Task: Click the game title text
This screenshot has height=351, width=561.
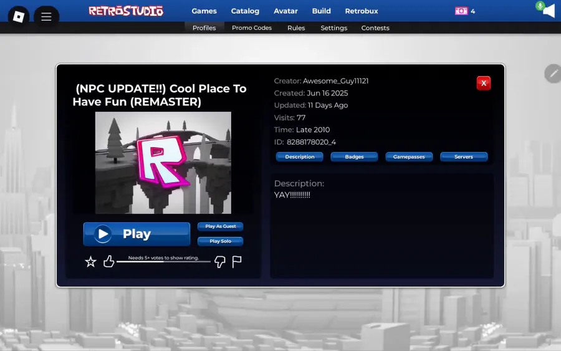Action: click(160, 95)
